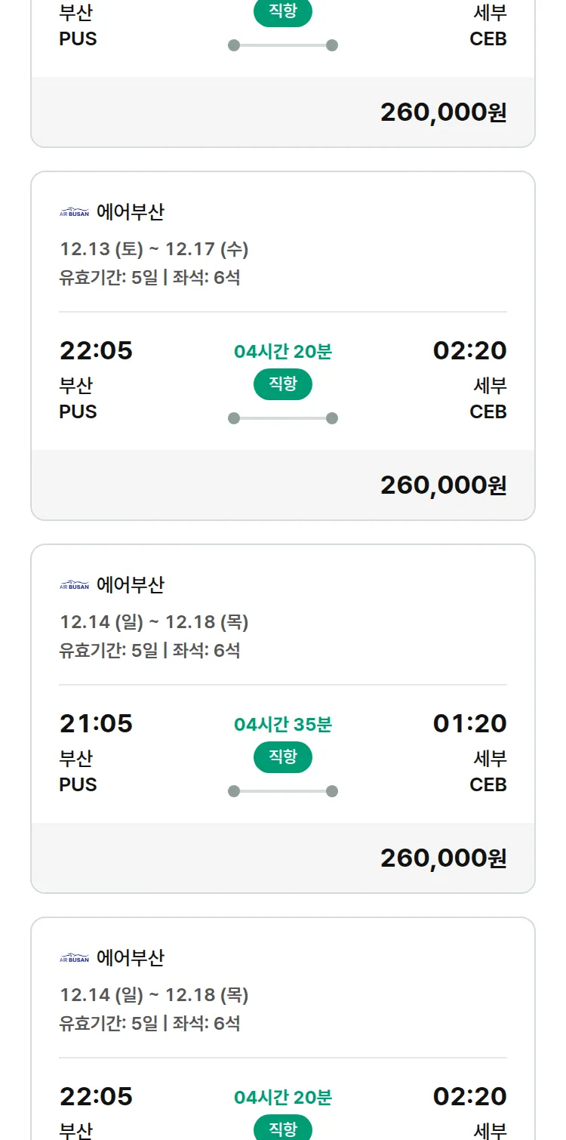This screenshot has height=1140, width=566.
Task: Click the 01:20 arrival time
Action: 469,723
